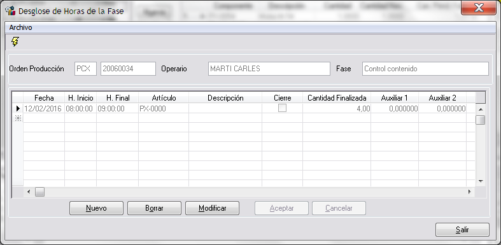Select the quantity cell 4,00

pyautogui.click(x=337, y=109)
